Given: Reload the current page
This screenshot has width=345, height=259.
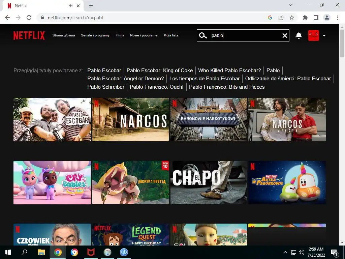Looking at the screenshot, I should coord(29,18).
